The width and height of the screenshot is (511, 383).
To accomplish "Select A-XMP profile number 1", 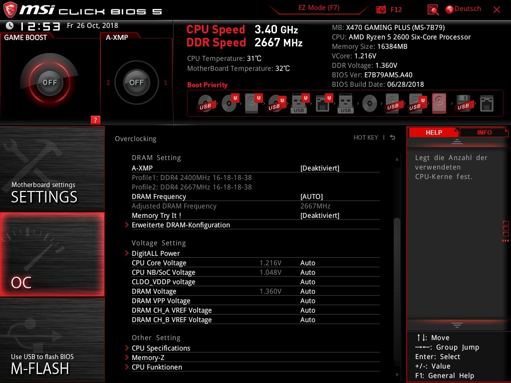I will click(165, 82).
